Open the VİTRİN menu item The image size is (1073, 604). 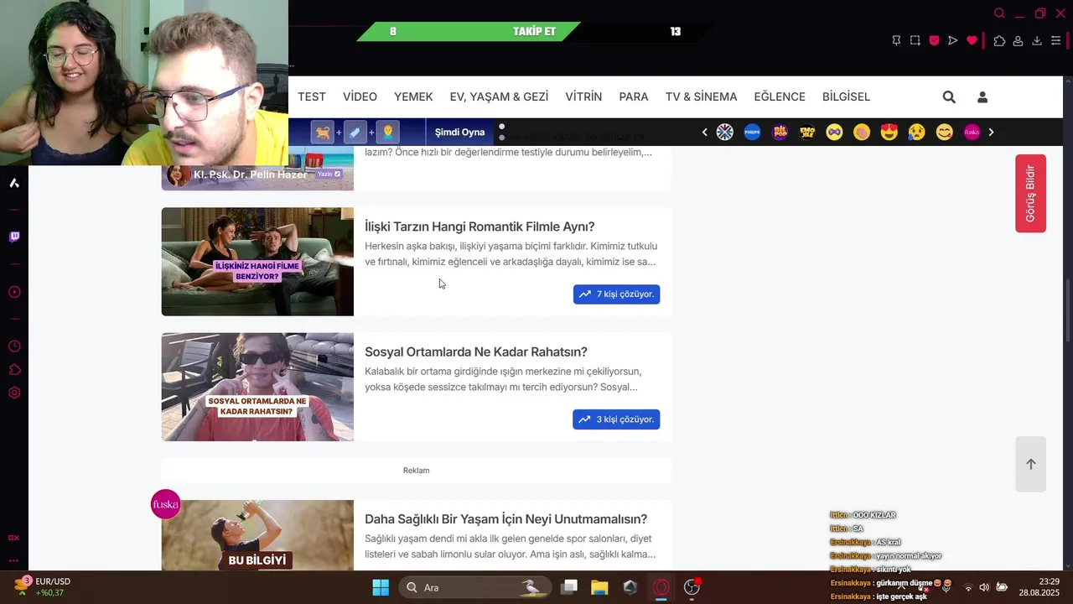583,97
